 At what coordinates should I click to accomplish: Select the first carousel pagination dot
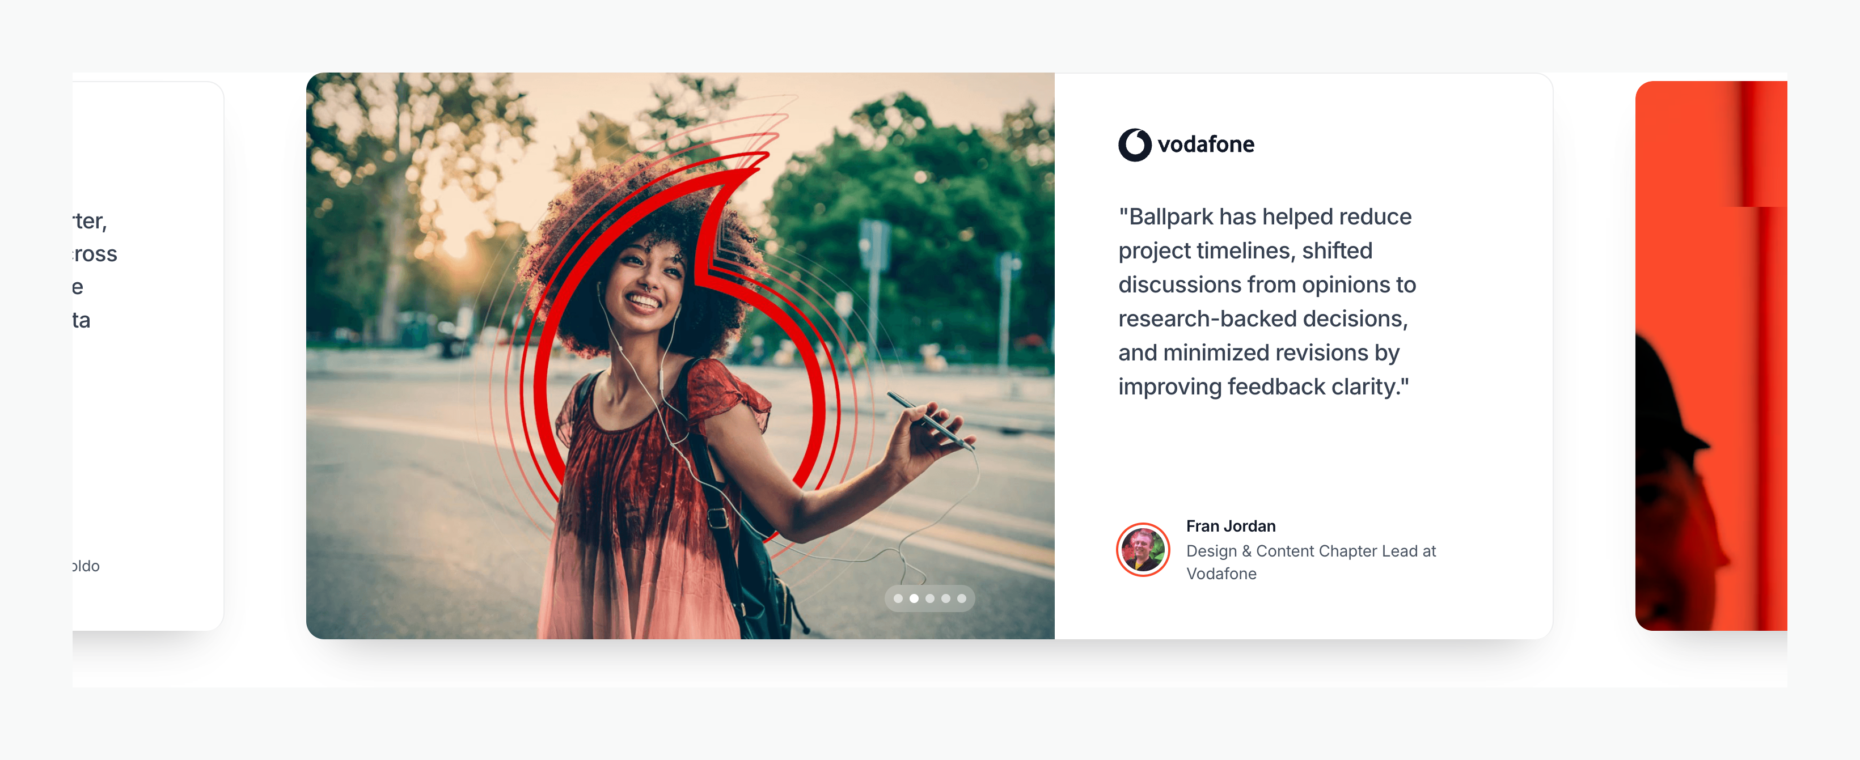898,598
